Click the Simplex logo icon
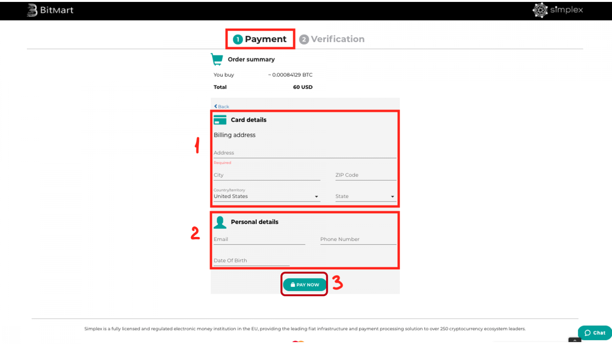Viewport: 612px width, 344px height. pyautogui.click(x=540, y=10)
